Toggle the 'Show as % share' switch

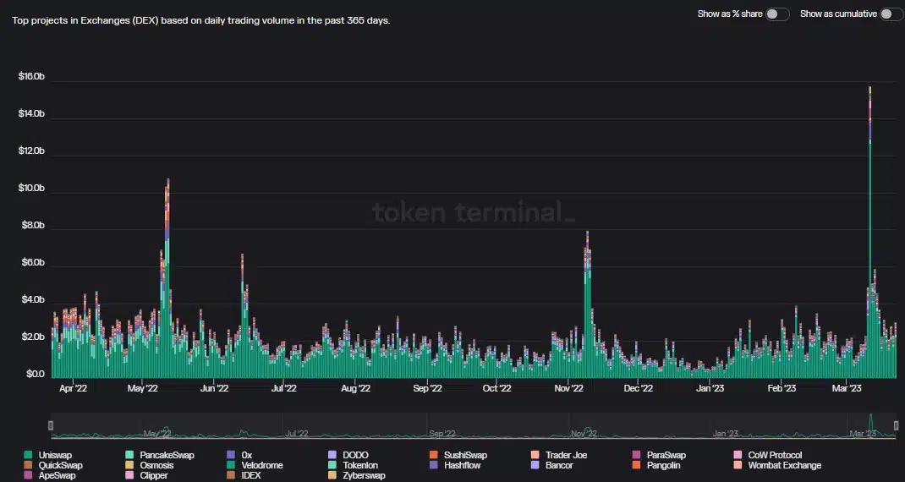(x=777, y=14)
